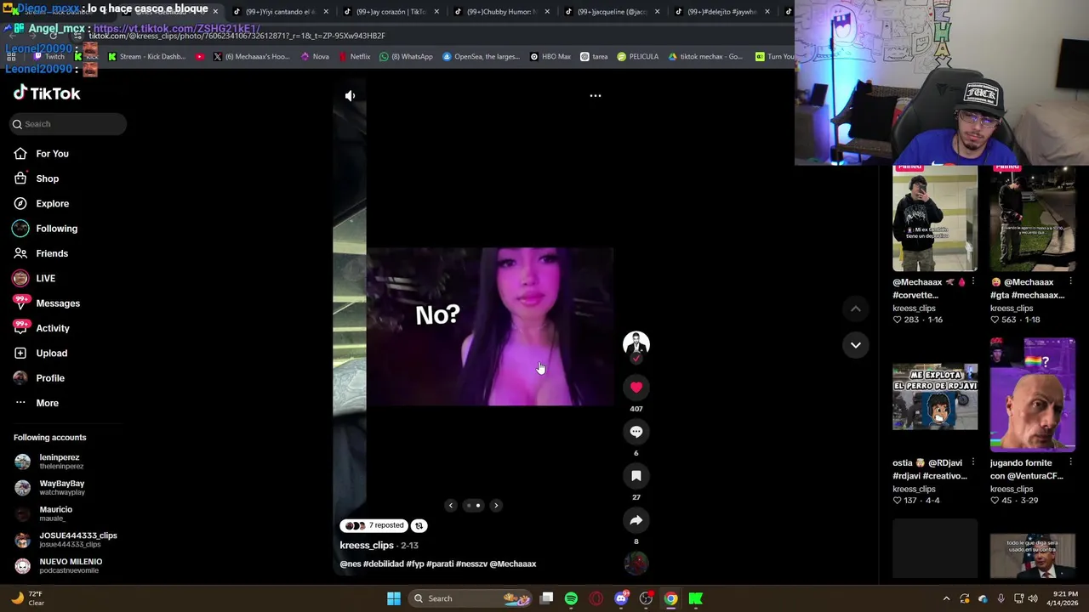Click the #debilidad hashtag

(x=383, y=564)
